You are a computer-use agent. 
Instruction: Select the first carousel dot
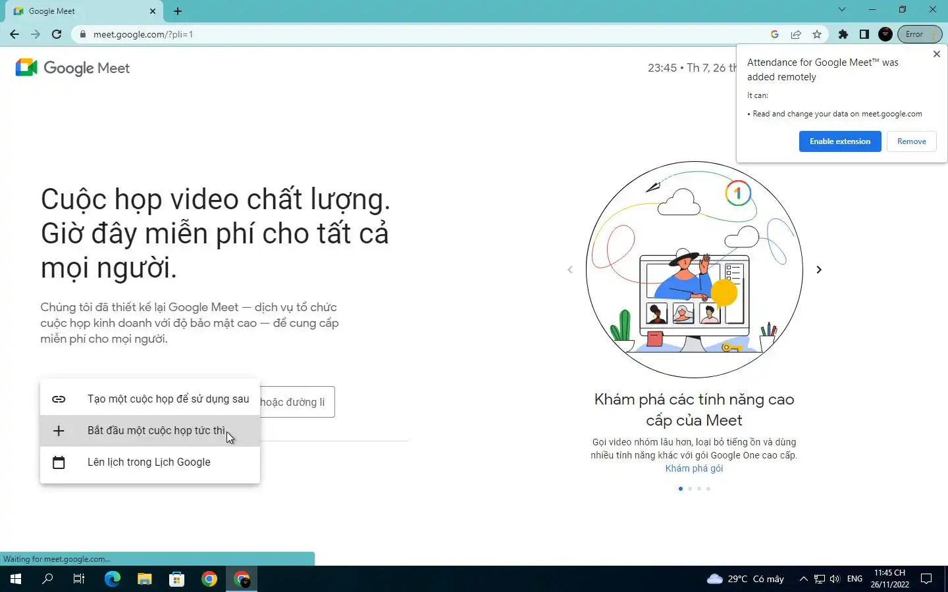pos(680,489)
